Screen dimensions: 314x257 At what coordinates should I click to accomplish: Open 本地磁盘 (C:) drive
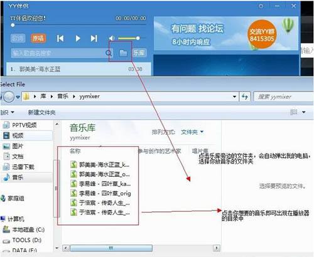pyautogui.click(x=28, y=230)
